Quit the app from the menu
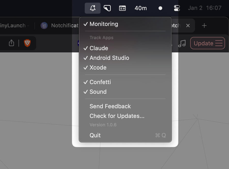This screenshot has height=169, width=229. (x=95, y=135)
